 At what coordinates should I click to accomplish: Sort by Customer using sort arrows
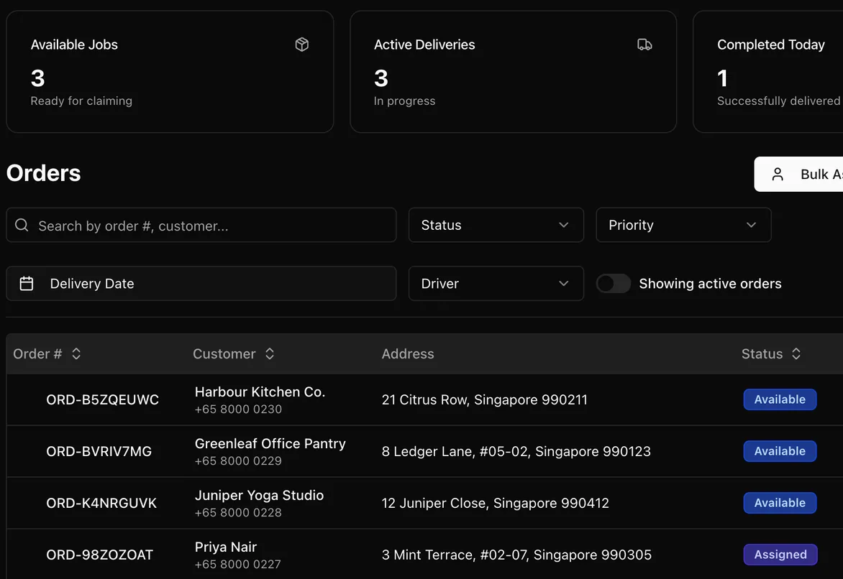(x=269, y=353)
